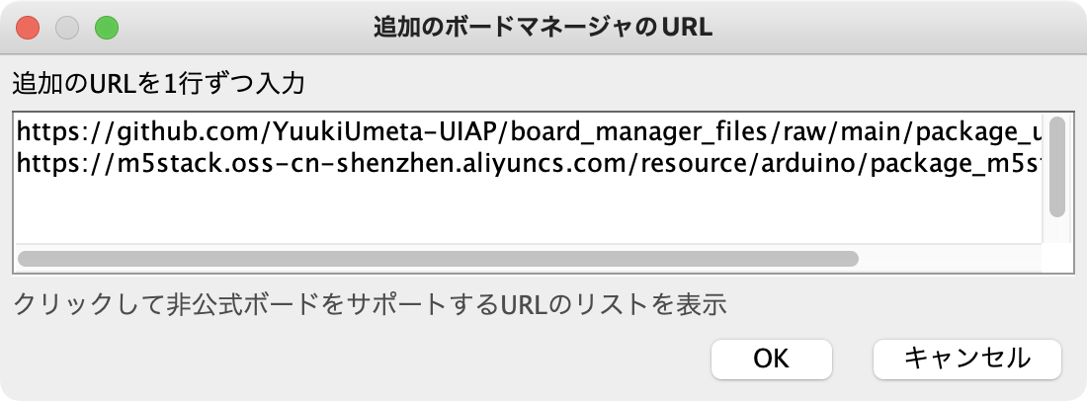Confirm the URLs with the OK button
1087x401 pixels.
771,359
